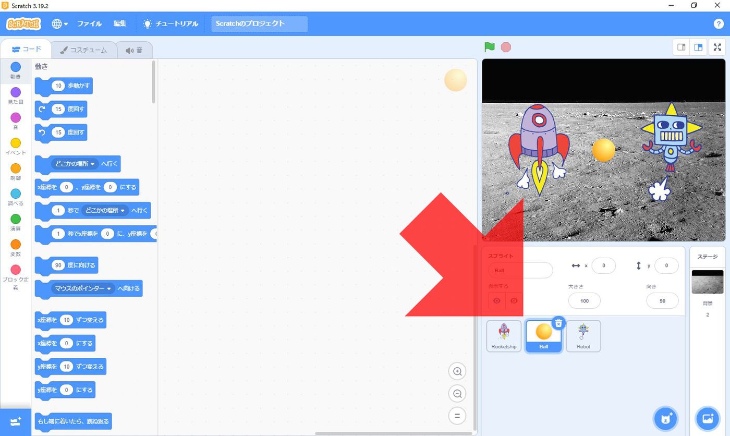Delete the Ball sprite
The height and width of the screenshot is (436, 730).
[x=558, y=323]
